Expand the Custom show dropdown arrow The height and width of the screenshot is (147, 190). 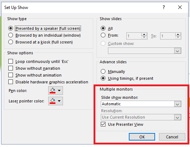pyautogui.click(x=177, y=51)
